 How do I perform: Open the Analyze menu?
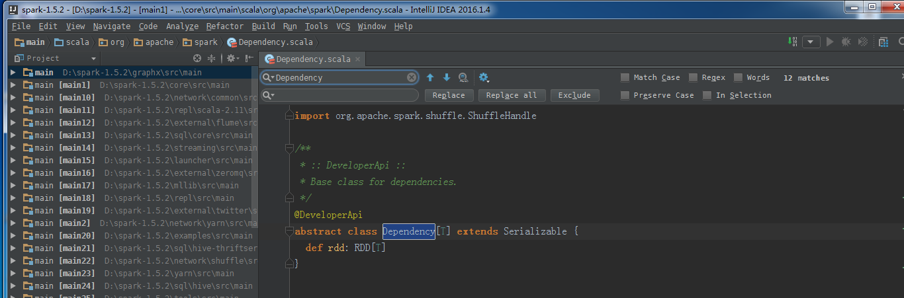[182, 26]
